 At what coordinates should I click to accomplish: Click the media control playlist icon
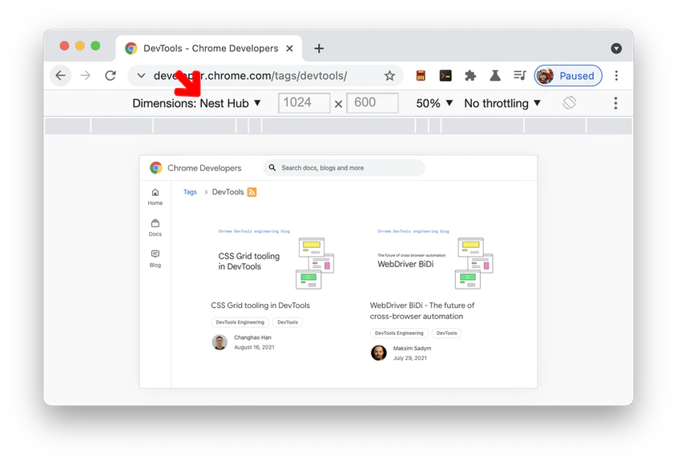[x=519, y=76]
